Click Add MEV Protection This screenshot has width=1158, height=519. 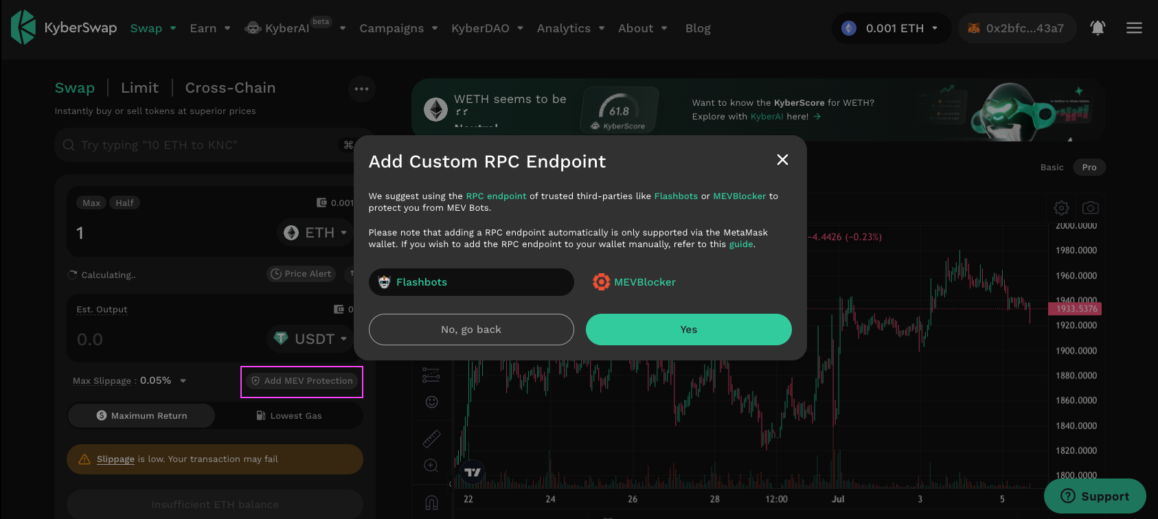(x=302, y=381)
